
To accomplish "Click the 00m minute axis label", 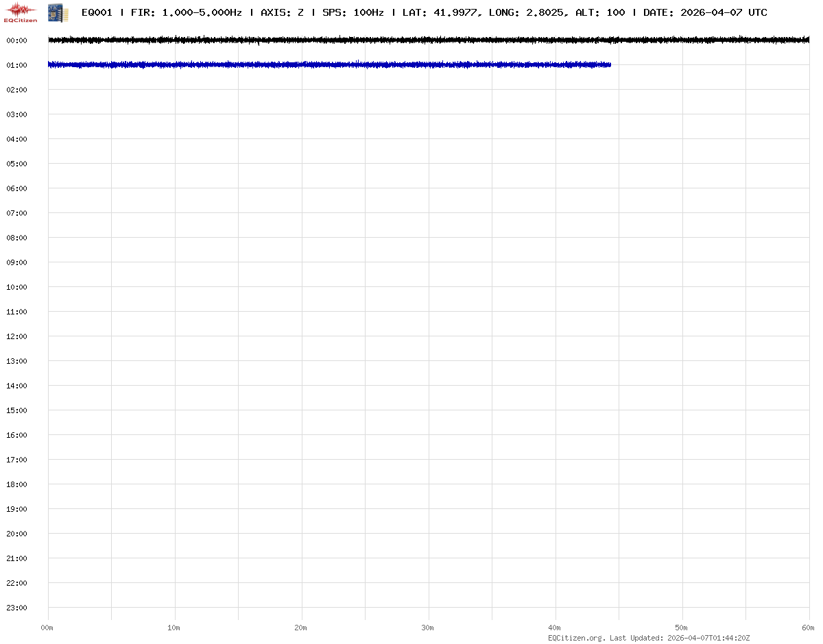I will pos(47,628).
